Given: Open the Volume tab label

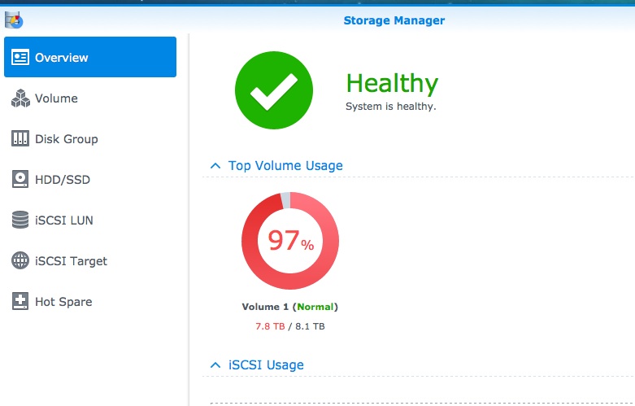Looking at the screenshot, I should pos(56,98).
